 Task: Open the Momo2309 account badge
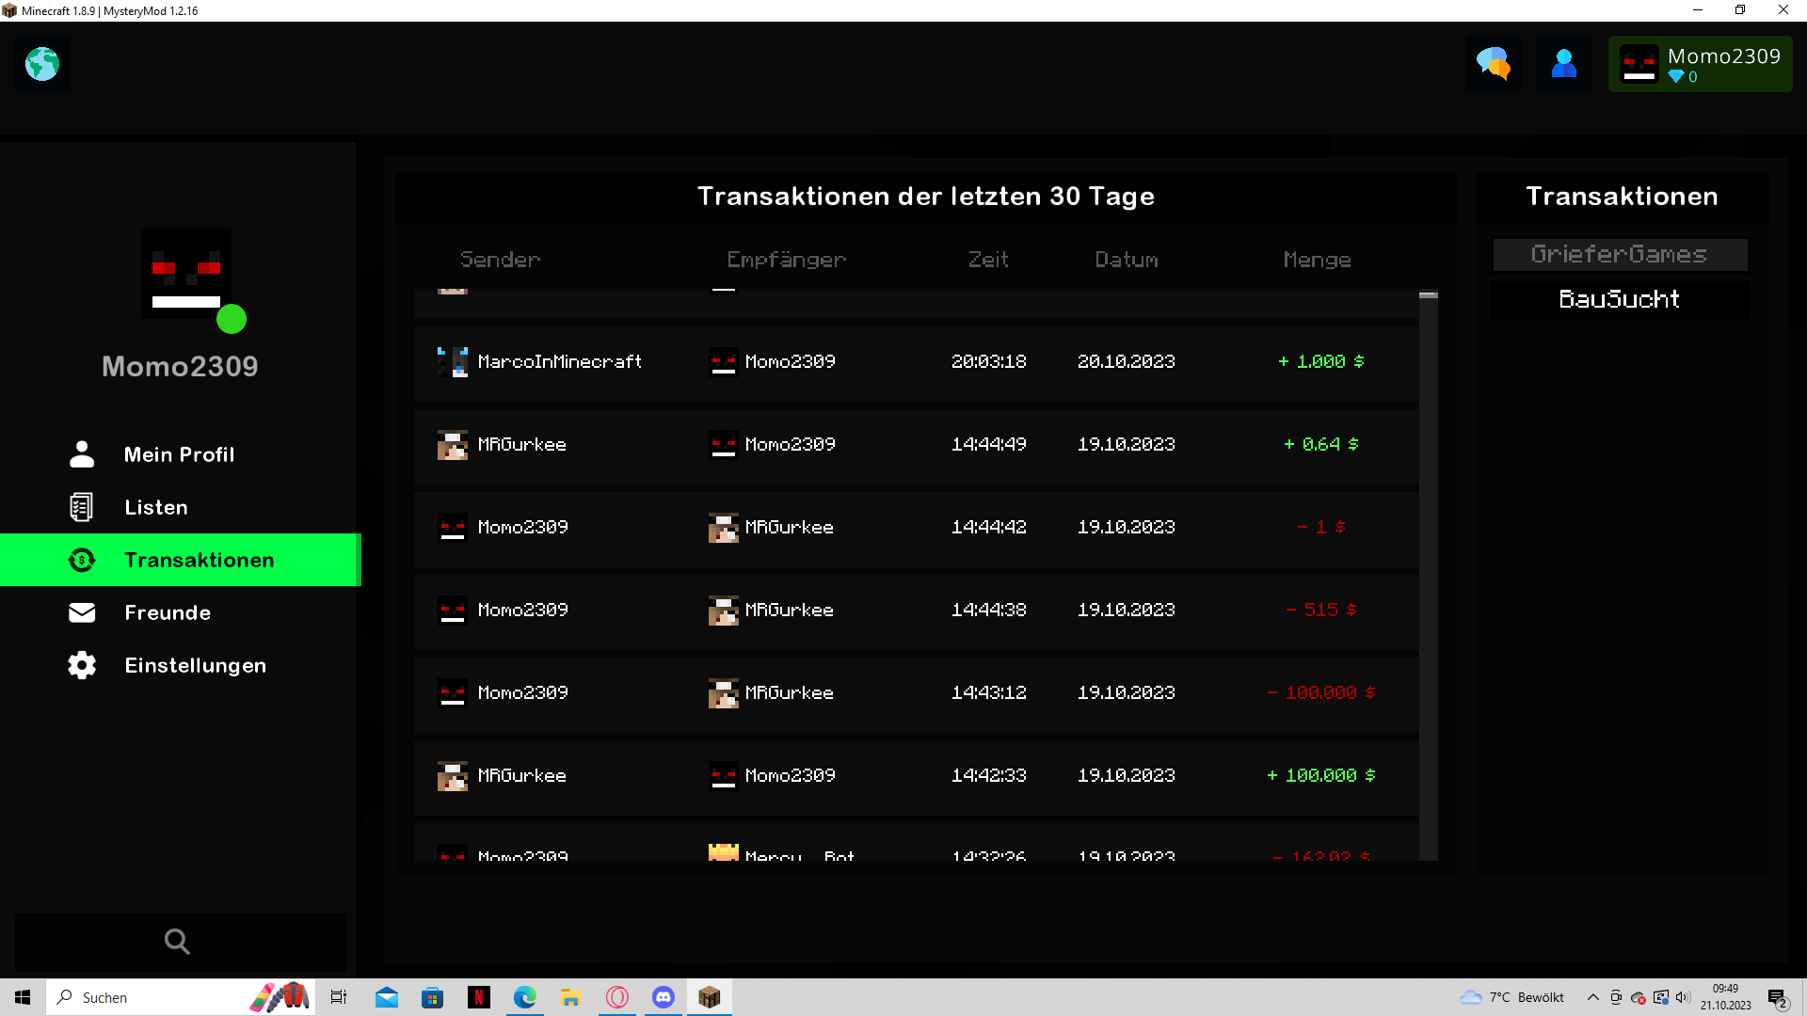[x=1700, y=64]
